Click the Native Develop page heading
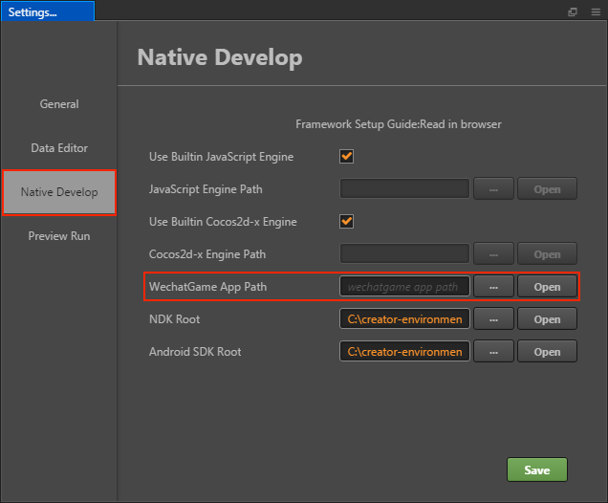 pos(220,57)
